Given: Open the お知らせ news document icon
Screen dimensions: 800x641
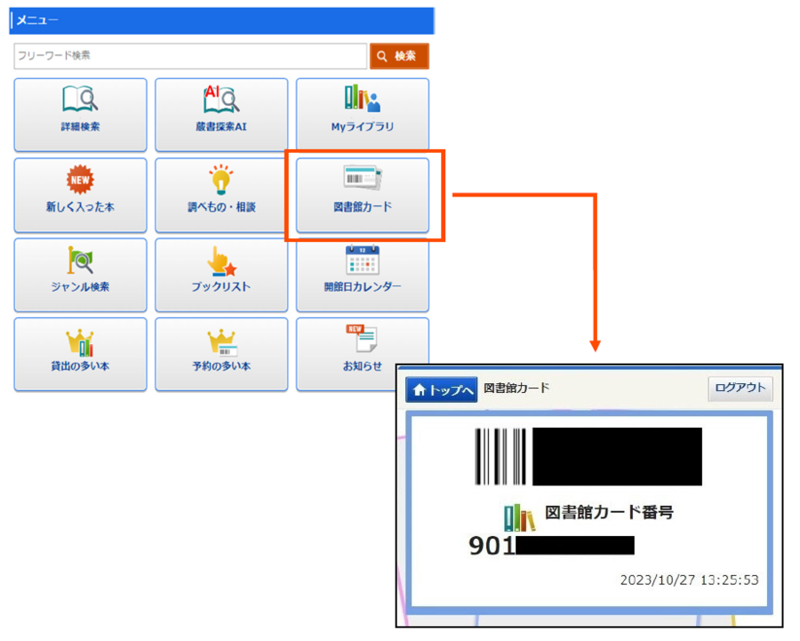Looking at the screenshot, I should coord(362,340).
